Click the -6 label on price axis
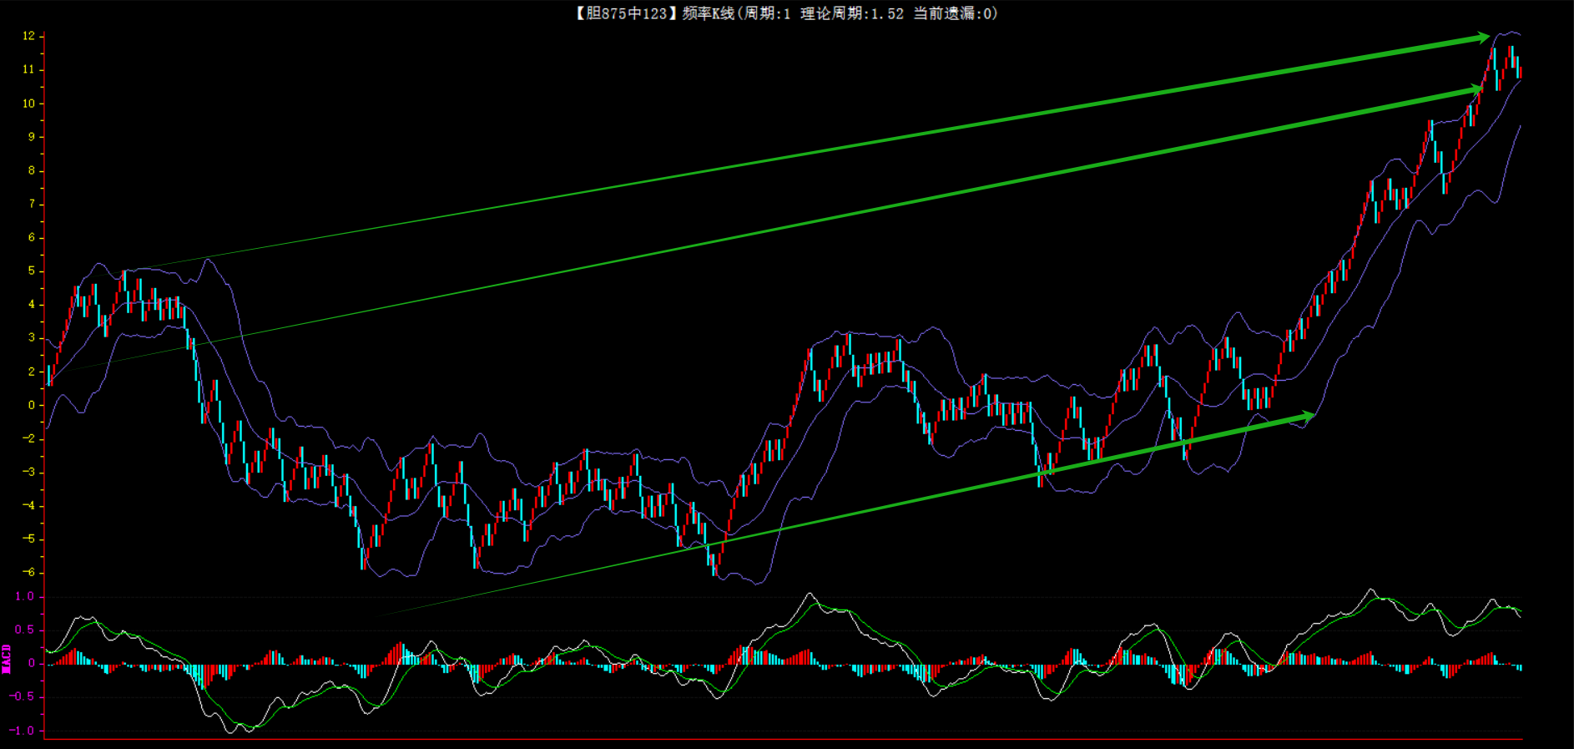The image size is (1574, 749). pos(28,572)
